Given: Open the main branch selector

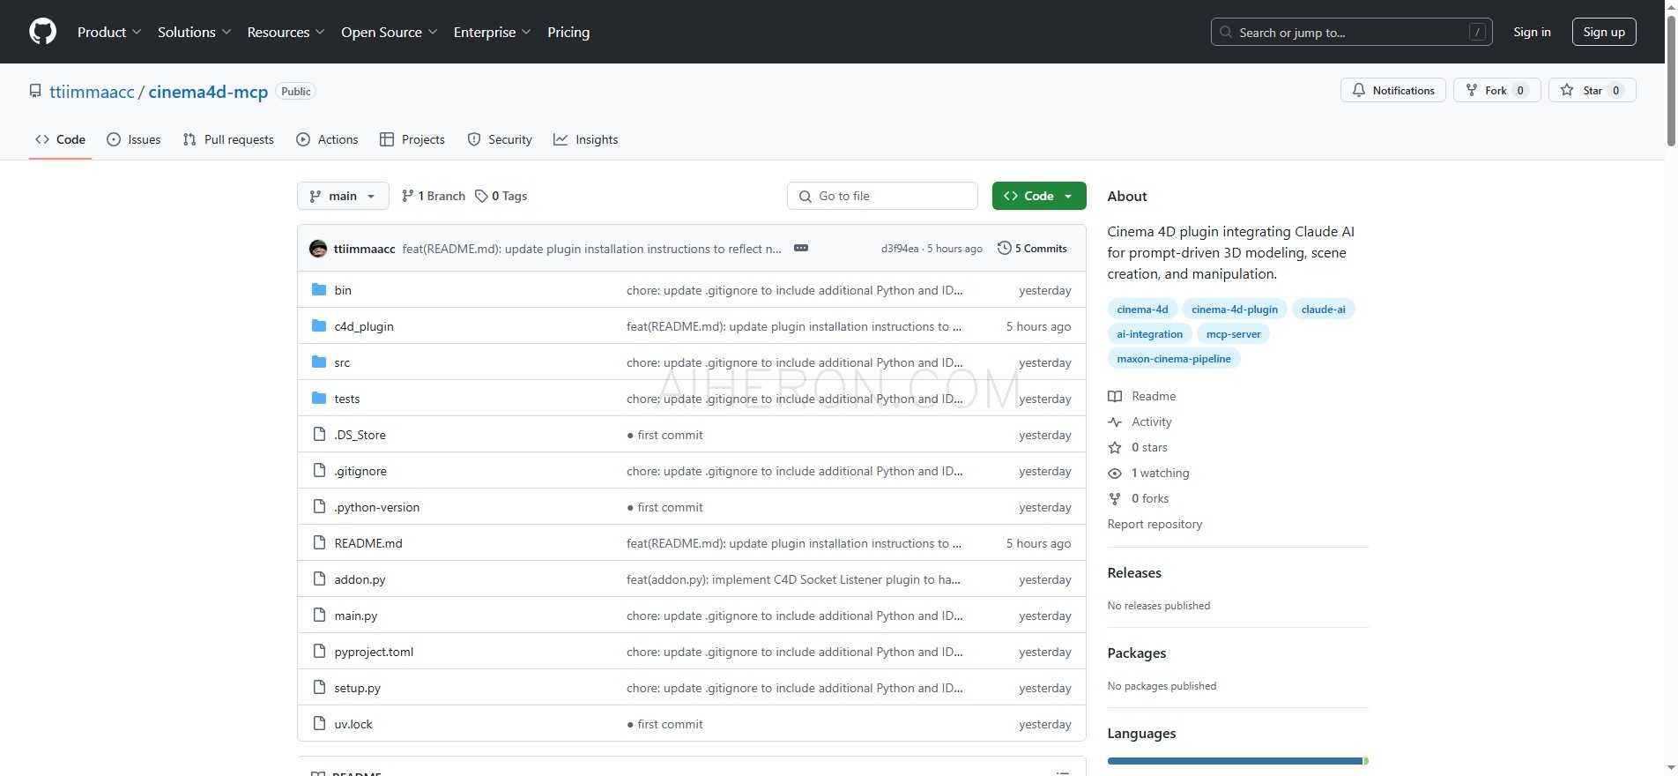Looking at the screenshot, I should 343,196.
